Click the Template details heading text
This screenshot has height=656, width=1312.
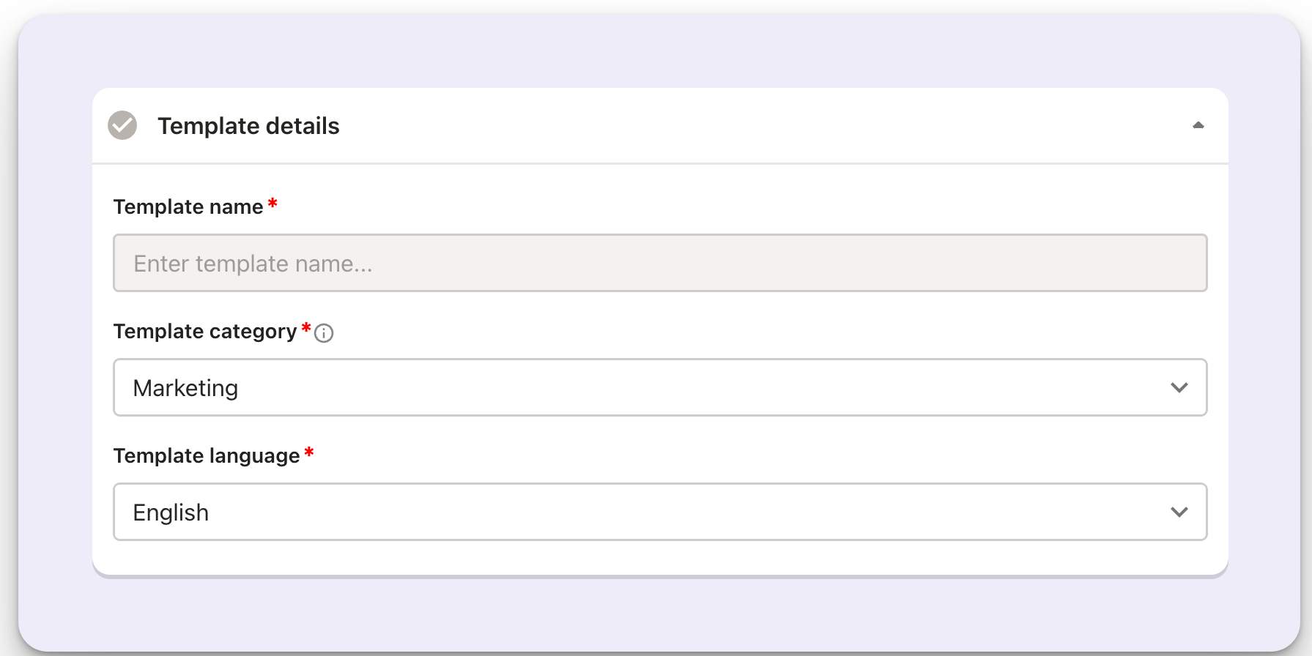pos(248,126)
